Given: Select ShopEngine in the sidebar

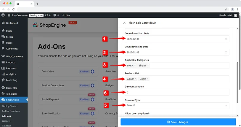Looking at the screenshot, I should pyautogui.click(x=14, y=100).
